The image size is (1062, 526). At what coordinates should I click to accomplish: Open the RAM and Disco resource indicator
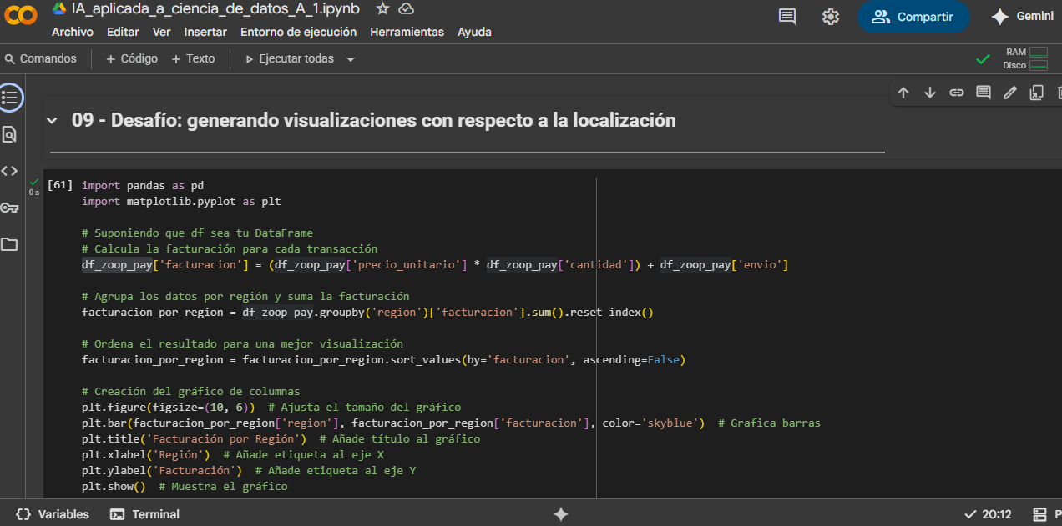[x=1025, y=58]
